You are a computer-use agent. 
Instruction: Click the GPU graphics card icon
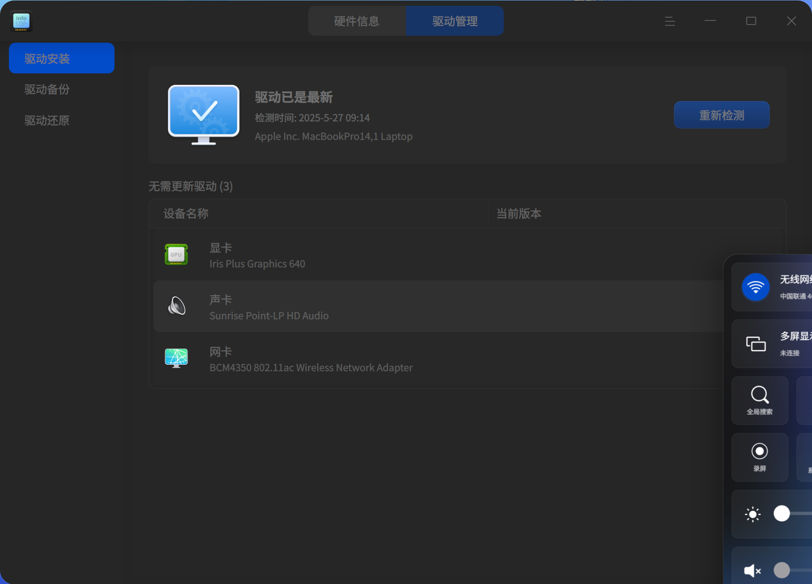176,254
